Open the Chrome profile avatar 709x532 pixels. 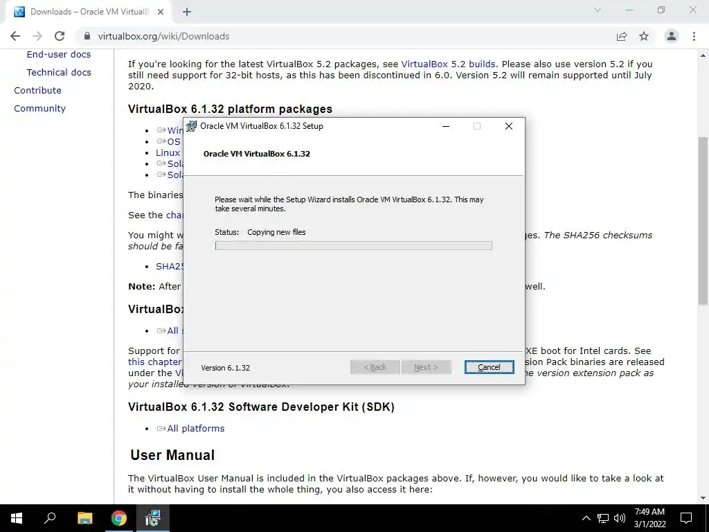[672, 36]
